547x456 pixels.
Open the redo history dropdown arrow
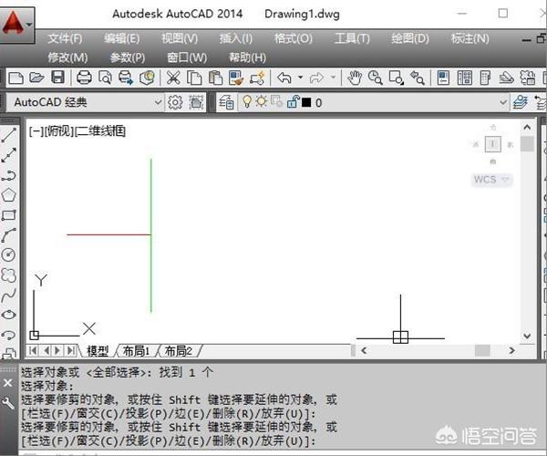coord(333,78)
